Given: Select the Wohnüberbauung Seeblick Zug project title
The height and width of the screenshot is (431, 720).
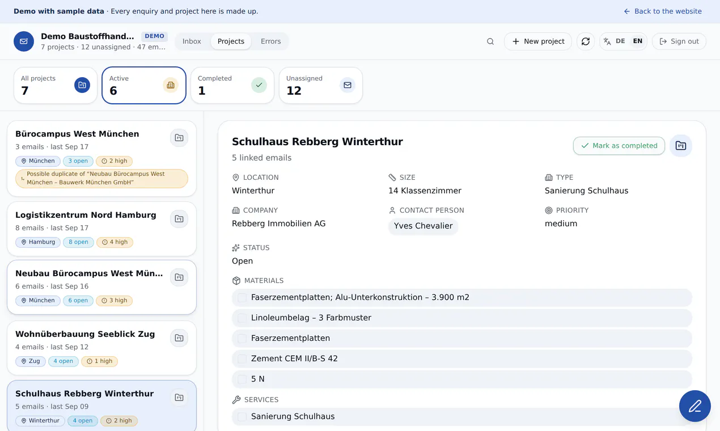Looking at the screenshot, I should 85,335.
